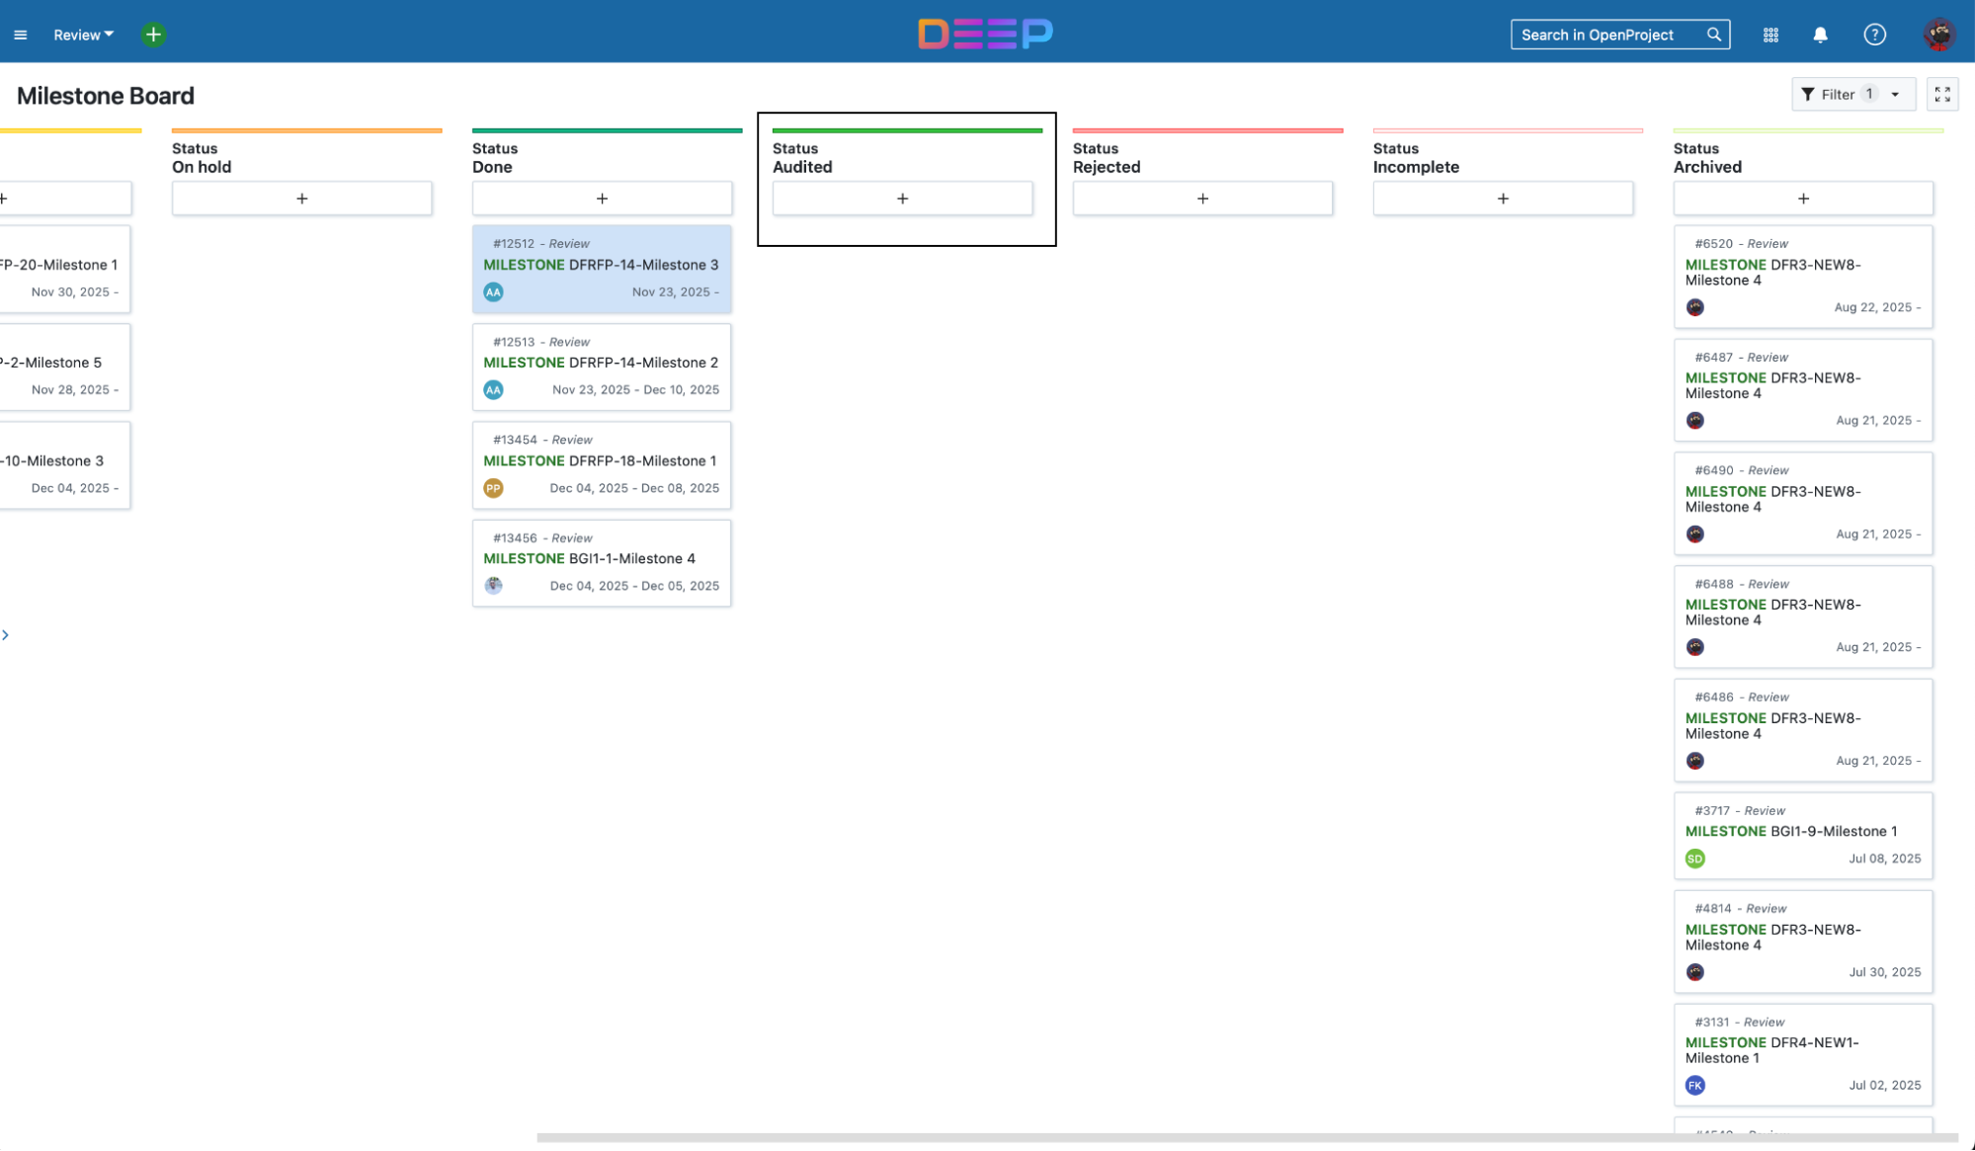Open the modules grid icon
This screenshot has width=1975, height=1151.
[x=1770, y=35]
